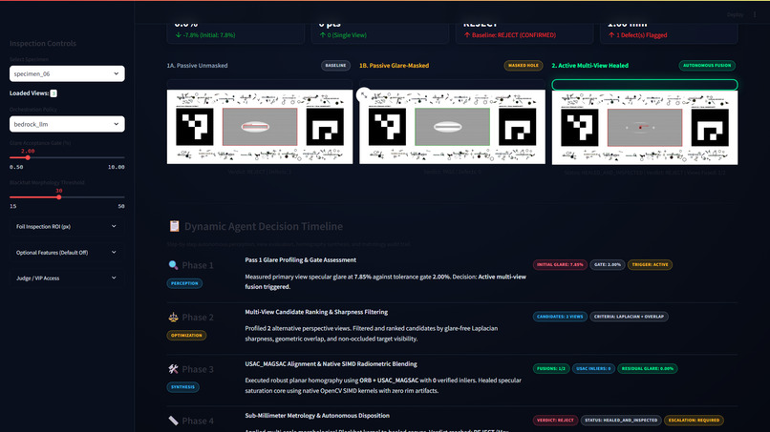The height and width of the screenshot is (432, 770).
Task: Click the Sub-Millimeter Metrology & Autonomous Disposition heading
Action: click(317, 416)
